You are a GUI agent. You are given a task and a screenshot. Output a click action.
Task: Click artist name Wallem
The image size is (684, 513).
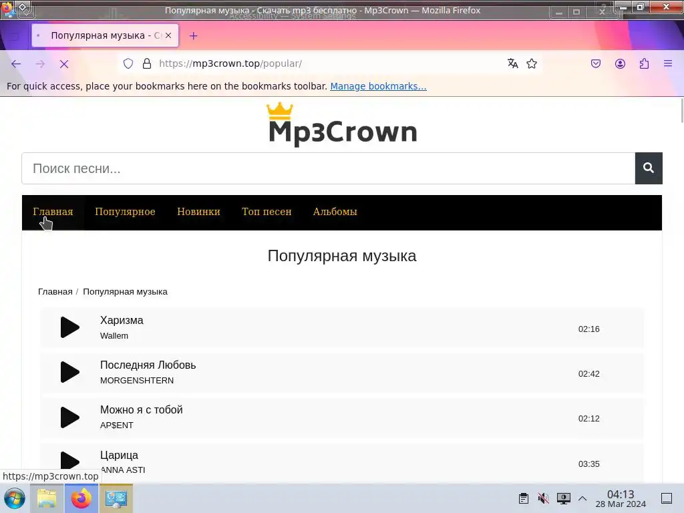point(114,336)
